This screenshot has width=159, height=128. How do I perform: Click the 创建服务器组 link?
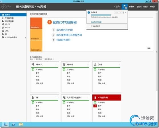63,40
